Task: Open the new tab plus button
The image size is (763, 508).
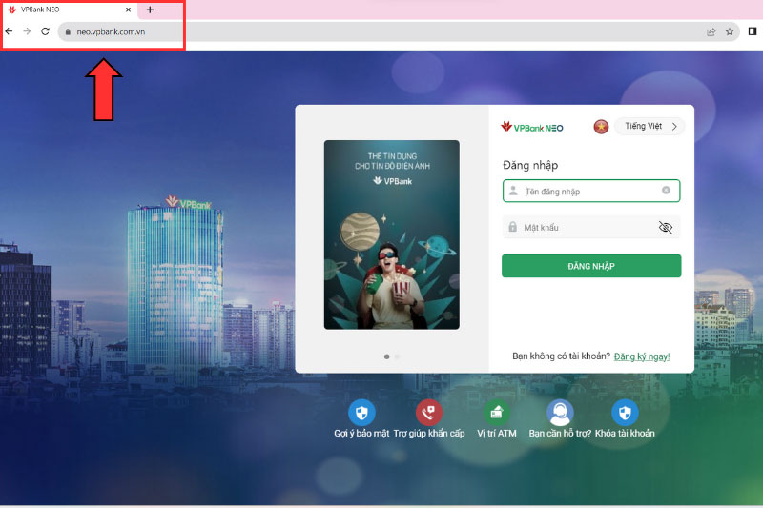Action: coord(150,10)
